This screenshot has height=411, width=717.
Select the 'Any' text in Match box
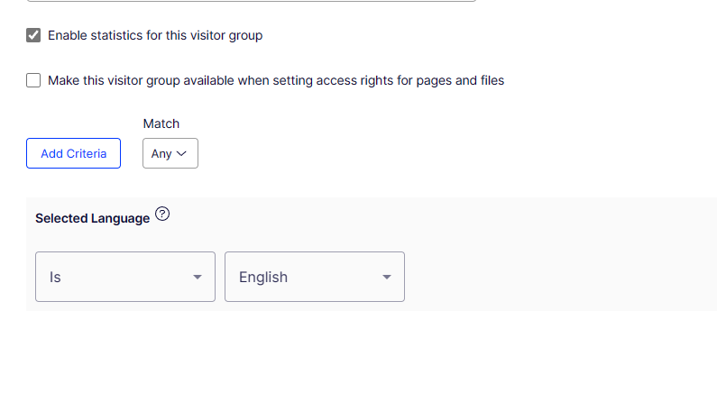coord(161,154)
